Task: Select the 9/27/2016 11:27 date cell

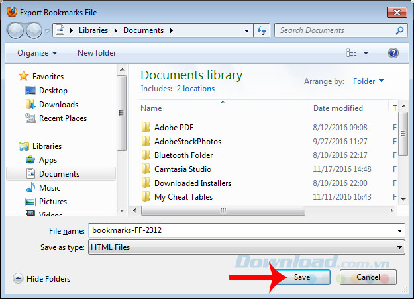Action: [x=340, y=142]
